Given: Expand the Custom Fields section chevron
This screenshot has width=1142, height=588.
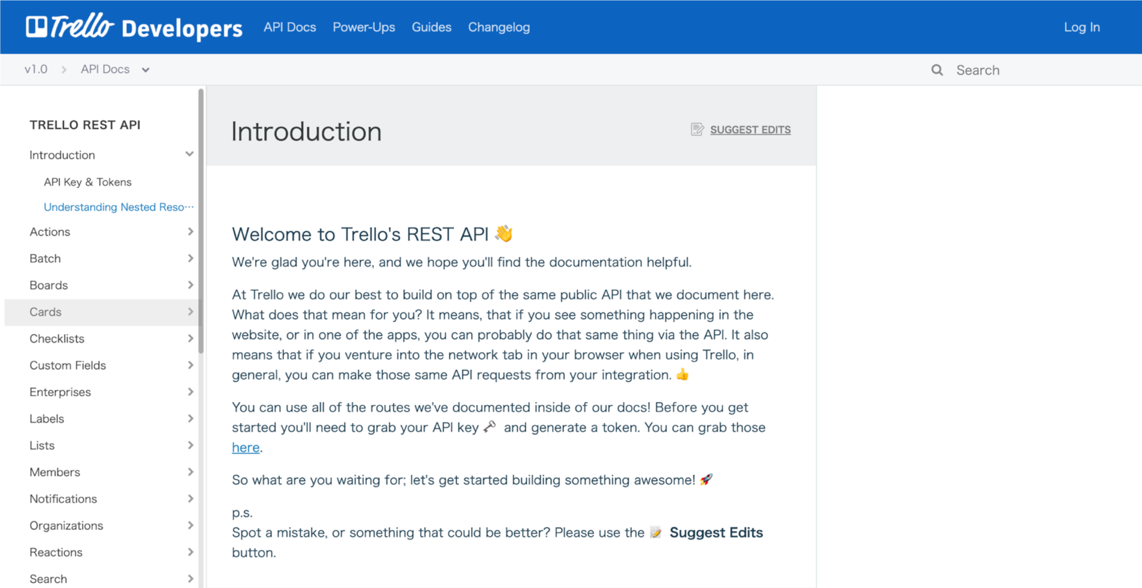Looking at the screenshot, I should pos(190,365).
